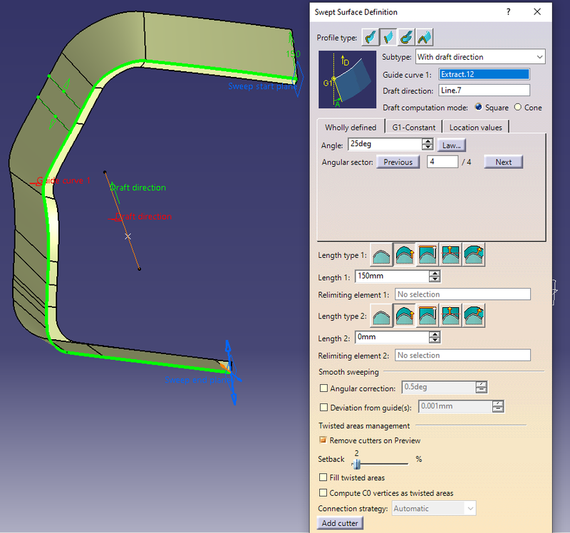Enable the Angular correction checkbox

point(324,388)
